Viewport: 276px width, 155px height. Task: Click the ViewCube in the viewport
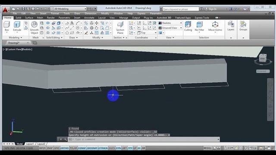263,58
